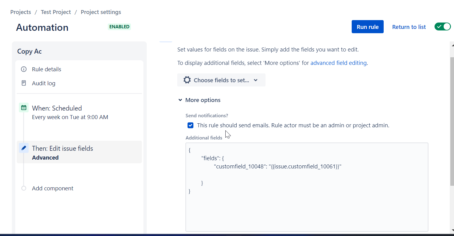Click the gear icon on Choose fields
454x236 pixels.
click(x=187, y=80)
